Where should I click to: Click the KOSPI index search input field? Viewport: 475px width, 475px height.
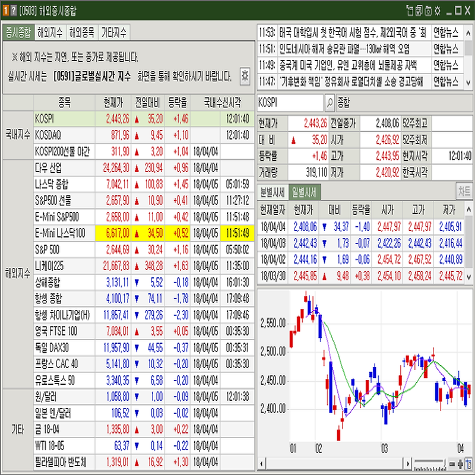290,103
